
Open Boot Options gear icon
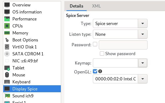pos(7,40)
